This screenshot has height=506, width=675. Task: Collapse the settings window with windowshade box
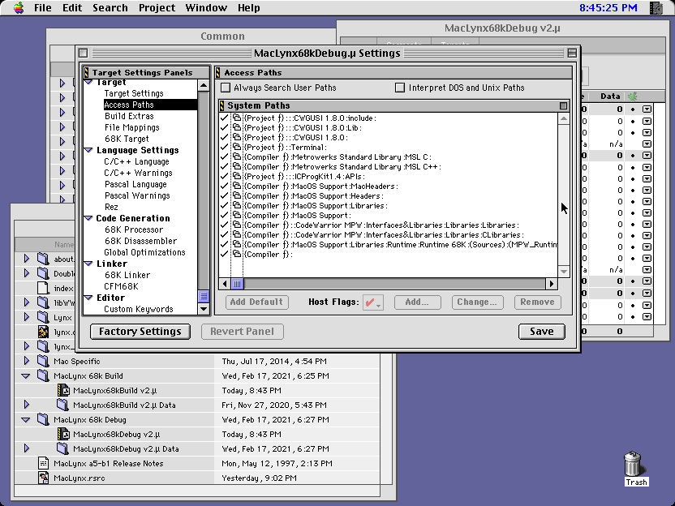point(572,53)
